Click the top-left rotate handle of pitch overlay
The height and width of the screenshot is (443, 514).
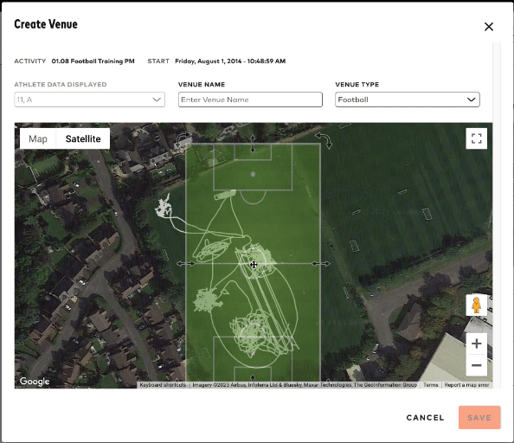[x=183, y=140]
